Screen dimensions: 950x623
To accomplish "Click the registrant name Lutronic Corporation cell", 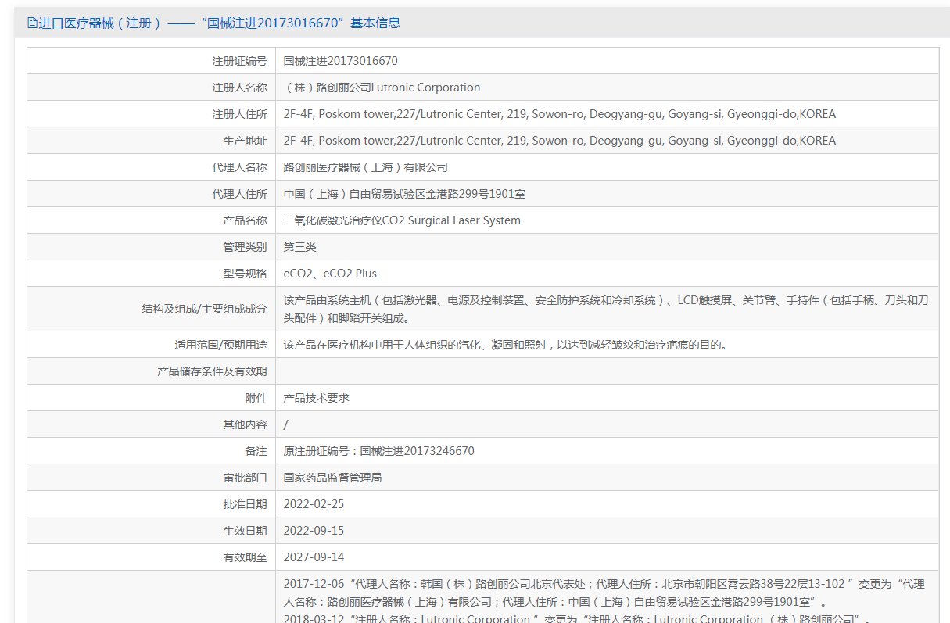I will (x=382, y=88).
